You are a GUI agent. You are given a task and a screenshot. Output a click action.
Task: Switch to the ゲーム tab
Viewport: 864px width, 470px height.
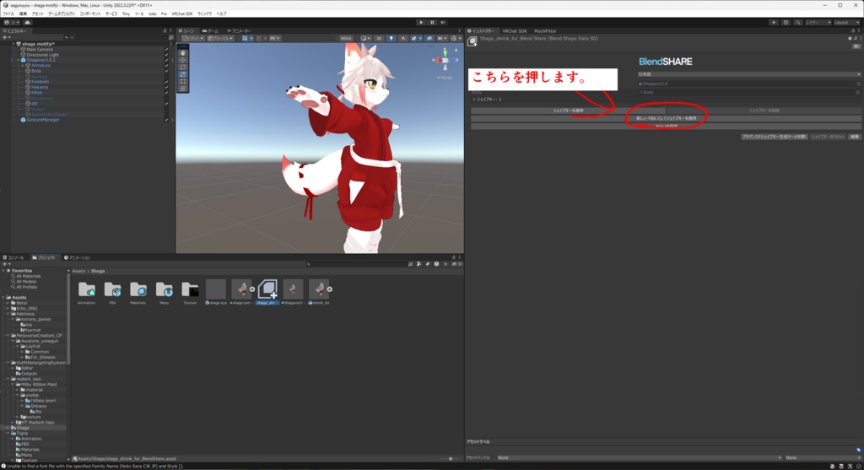[210, 31]
